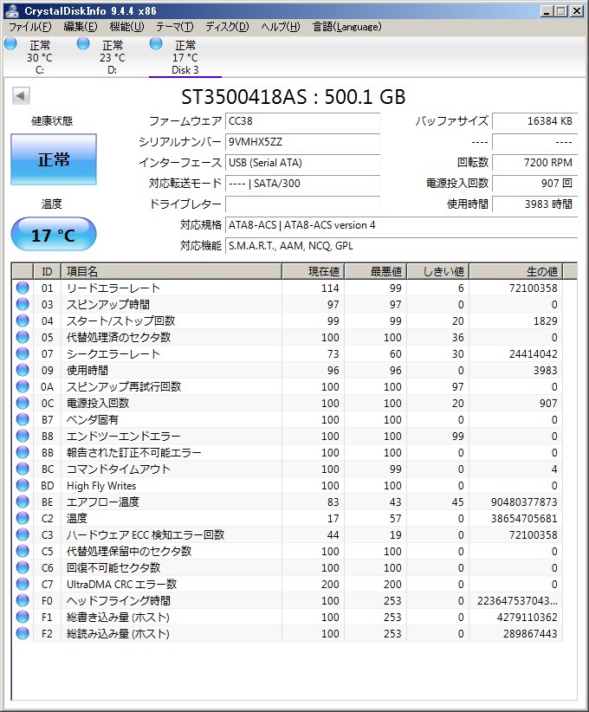
Task: Click status icon of row BD High Fly Writes
Action: tap(23, 485)
